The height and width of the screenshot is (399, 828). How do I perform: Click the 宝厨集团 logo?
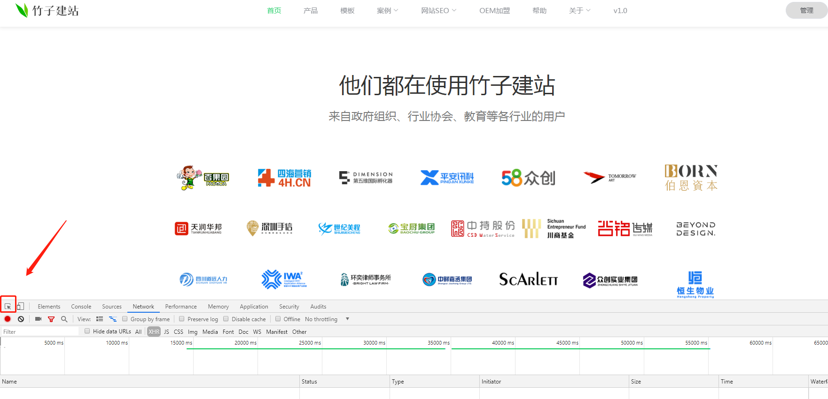coord(411,228)
